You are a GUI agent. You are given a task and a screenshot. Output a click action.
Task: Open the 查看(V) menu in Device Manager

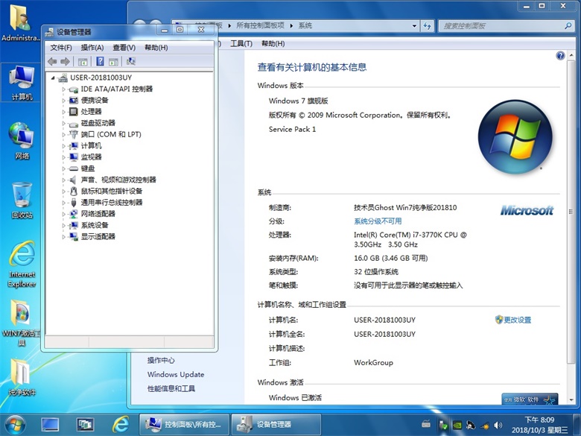pyautogui.click(x=124, y=48)
